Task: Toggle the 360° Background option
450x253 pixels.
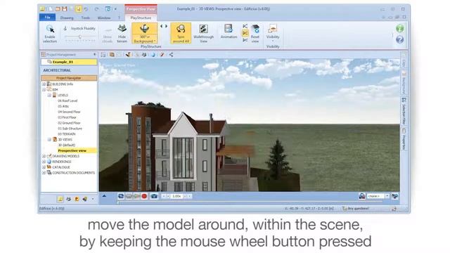Action: pyautogui.click(x=144, y=33)
